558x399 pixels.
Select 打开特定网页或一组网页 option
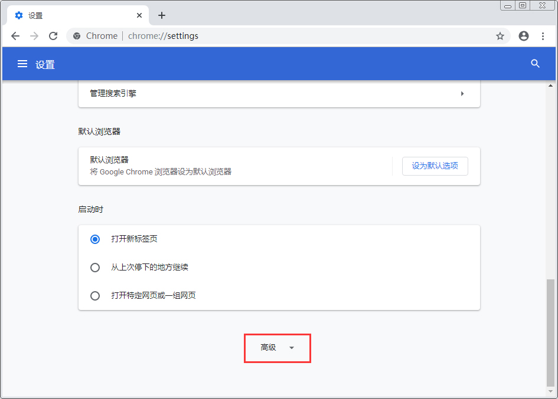[95, 296]
